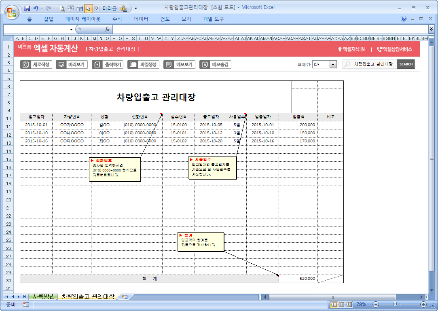Switch to Page Break Preview icon
Screen dimensions: 438x311
pos(349,305)
